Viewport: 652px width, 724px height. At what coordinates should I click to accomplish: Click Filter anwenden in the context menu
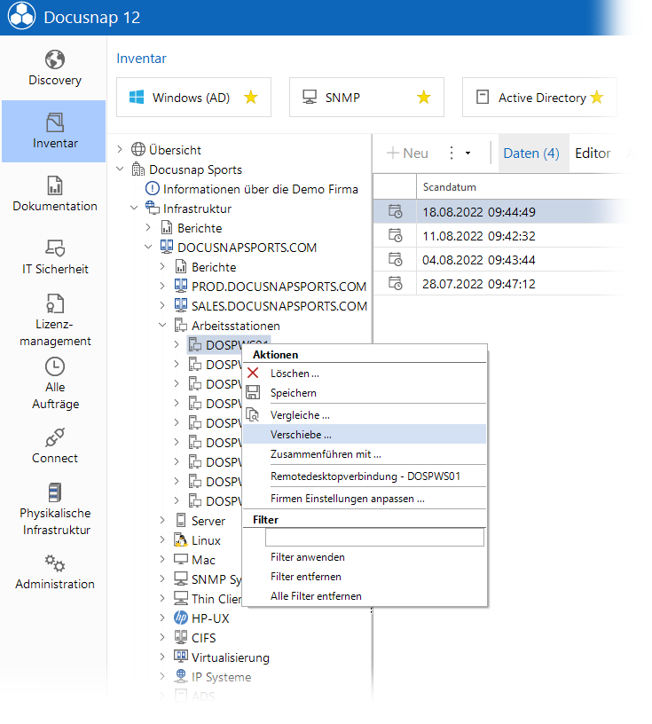308,557
